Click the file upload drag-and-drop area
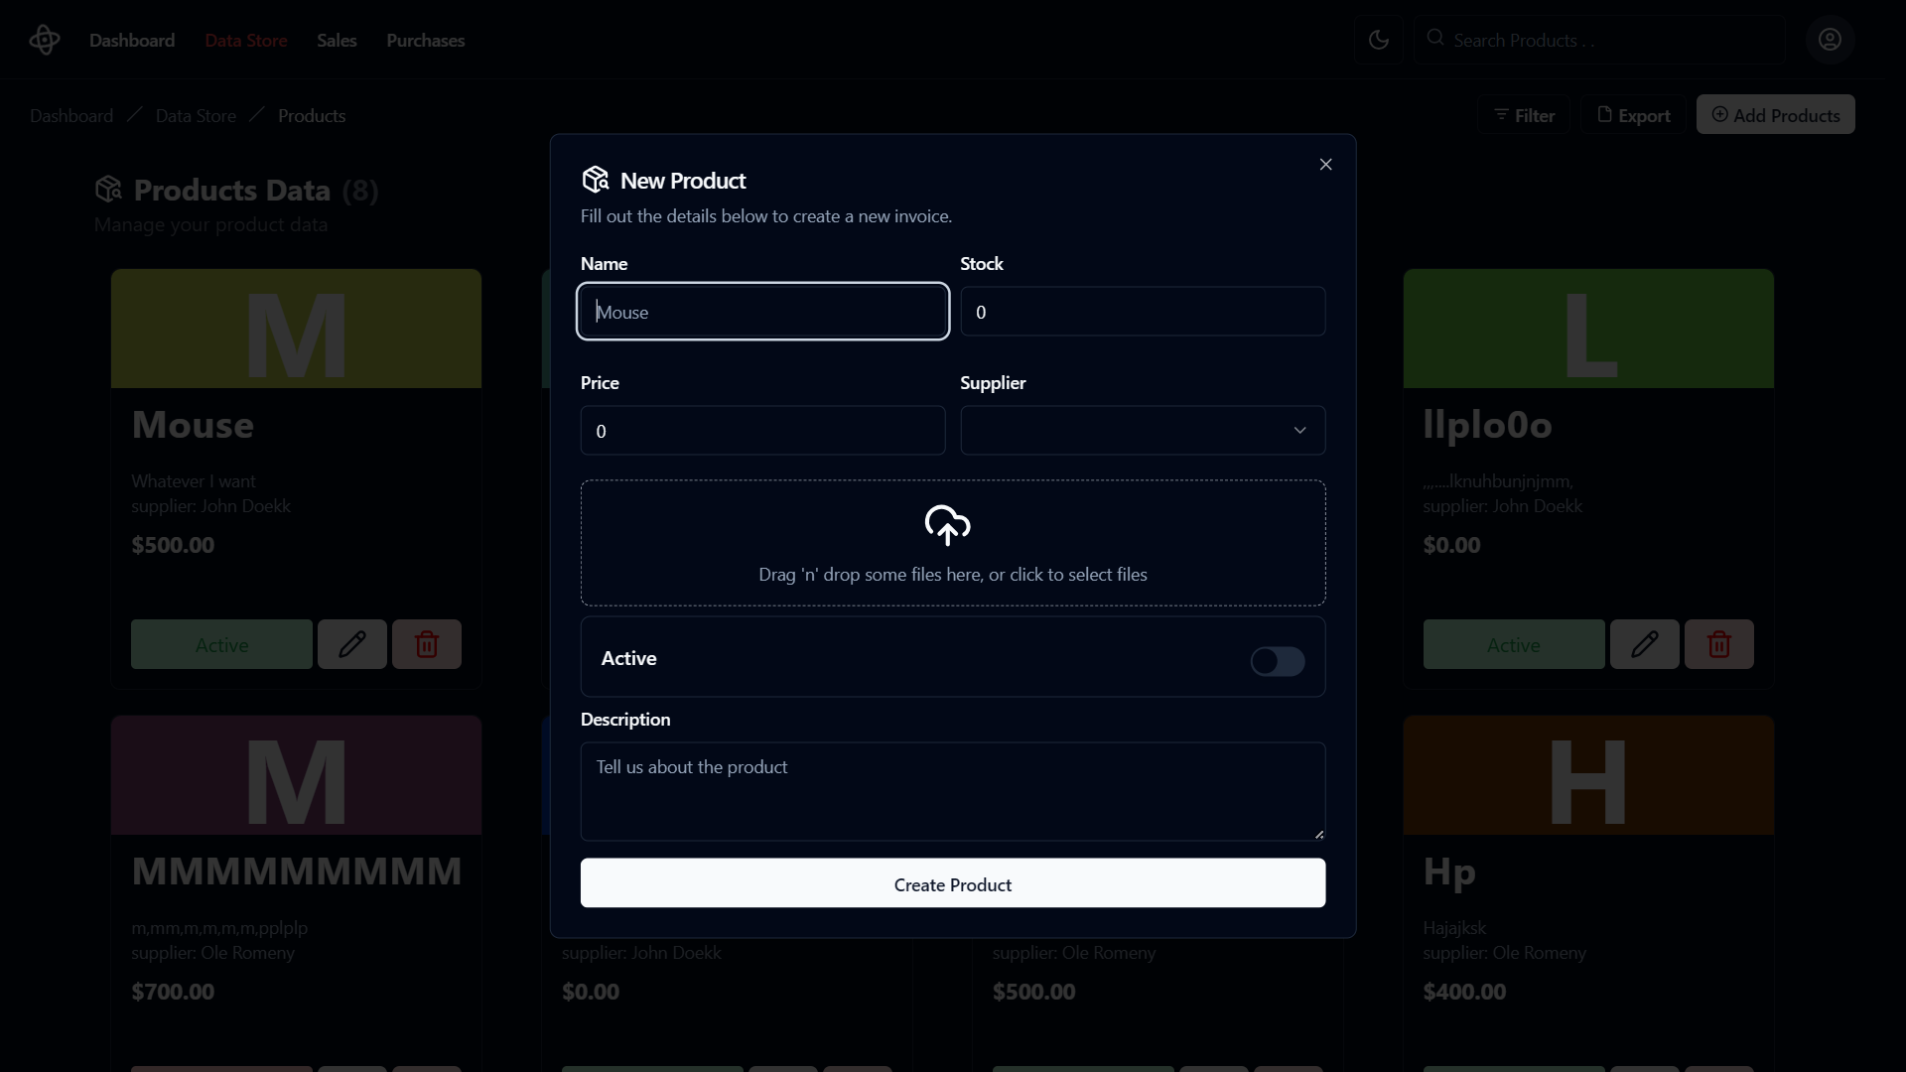 [x=953, y=542]
